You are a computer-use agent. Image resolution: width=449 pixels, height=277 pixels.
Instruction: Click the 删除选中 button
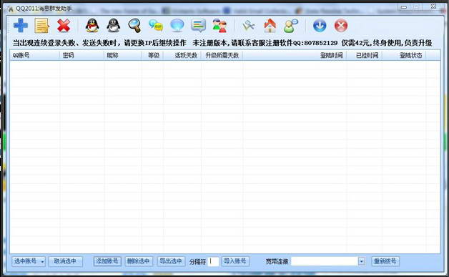[x=138, y=261]
